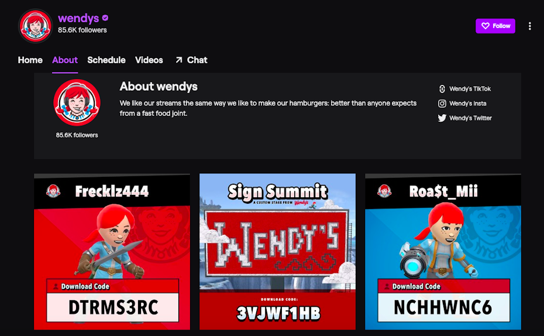Select the About tab
Viewport: 544px width, 336px height.
click(64, 60)
